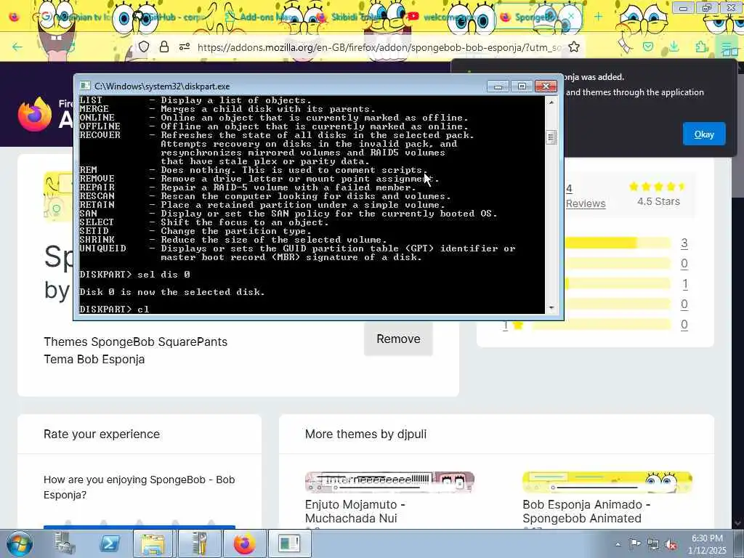Open Enjuto Mojamuto - Muchachada Nui link
744x558 pixels.
(x=355, y=511)
